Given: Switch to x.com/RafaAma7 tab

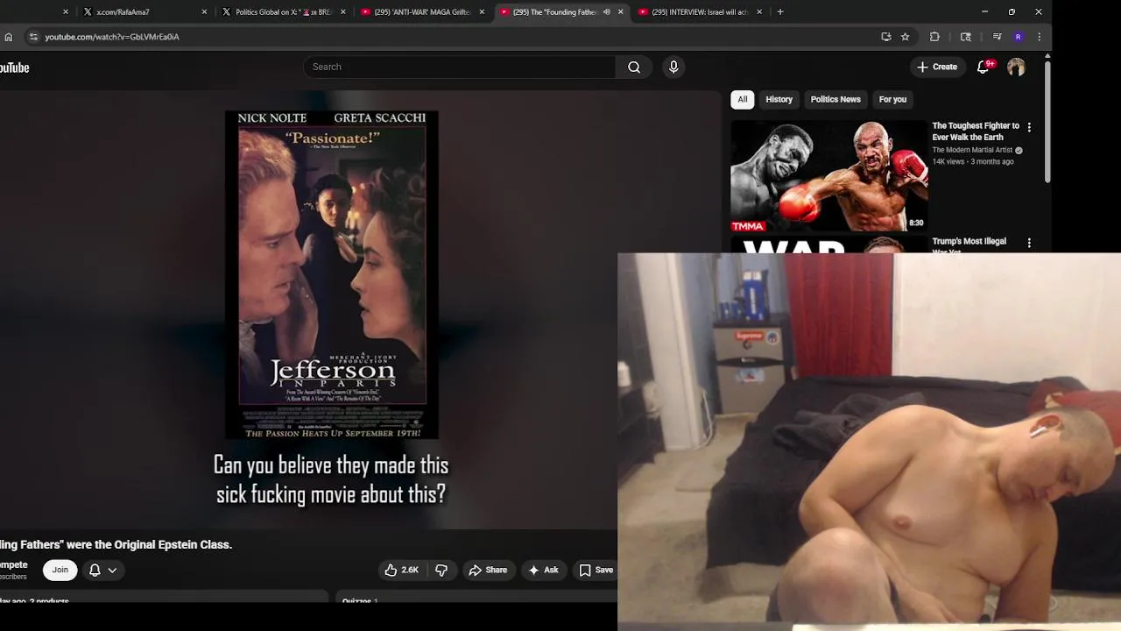Looking at the screenshot, I should 142,12.
